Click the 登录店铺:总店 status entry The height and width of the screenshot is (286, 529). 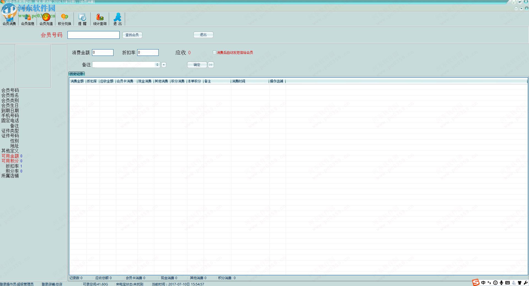(52, 284)
